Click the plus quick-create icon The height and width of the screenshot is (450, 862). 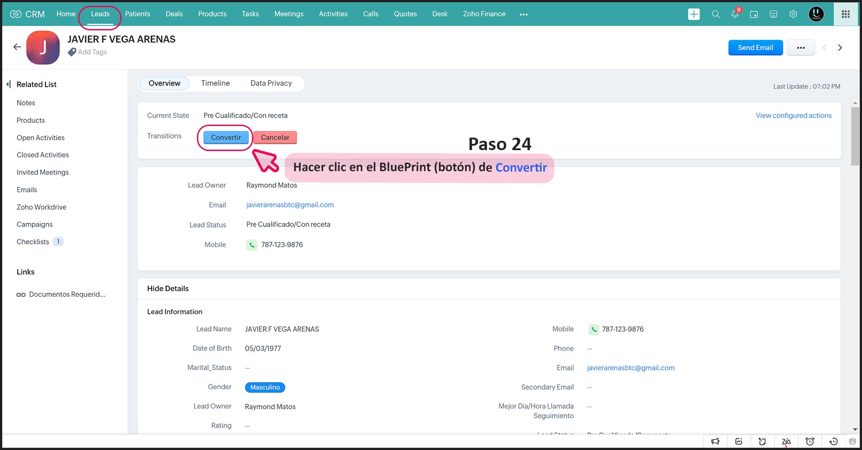[x=694, y=14]
